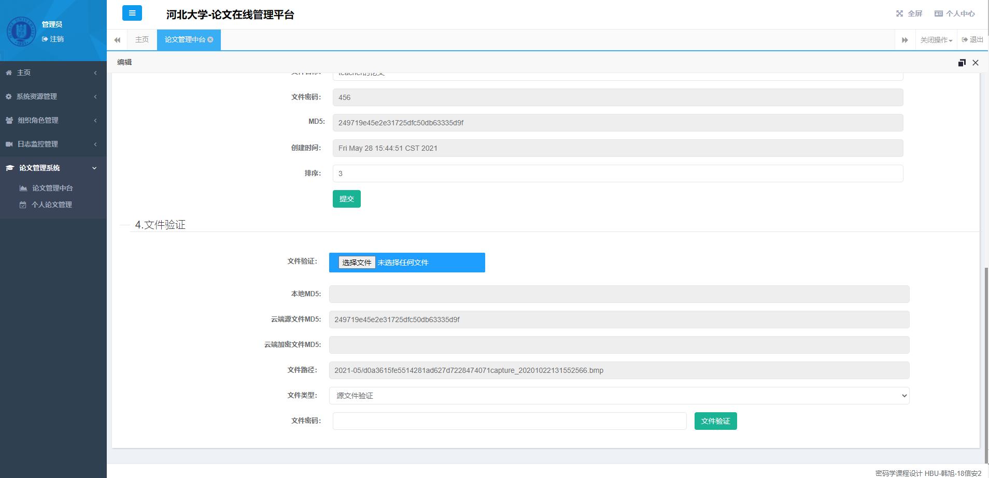Click the 管理员 username label
The height and width of the screenshot is (478, 989).
[x=52, y=24]
